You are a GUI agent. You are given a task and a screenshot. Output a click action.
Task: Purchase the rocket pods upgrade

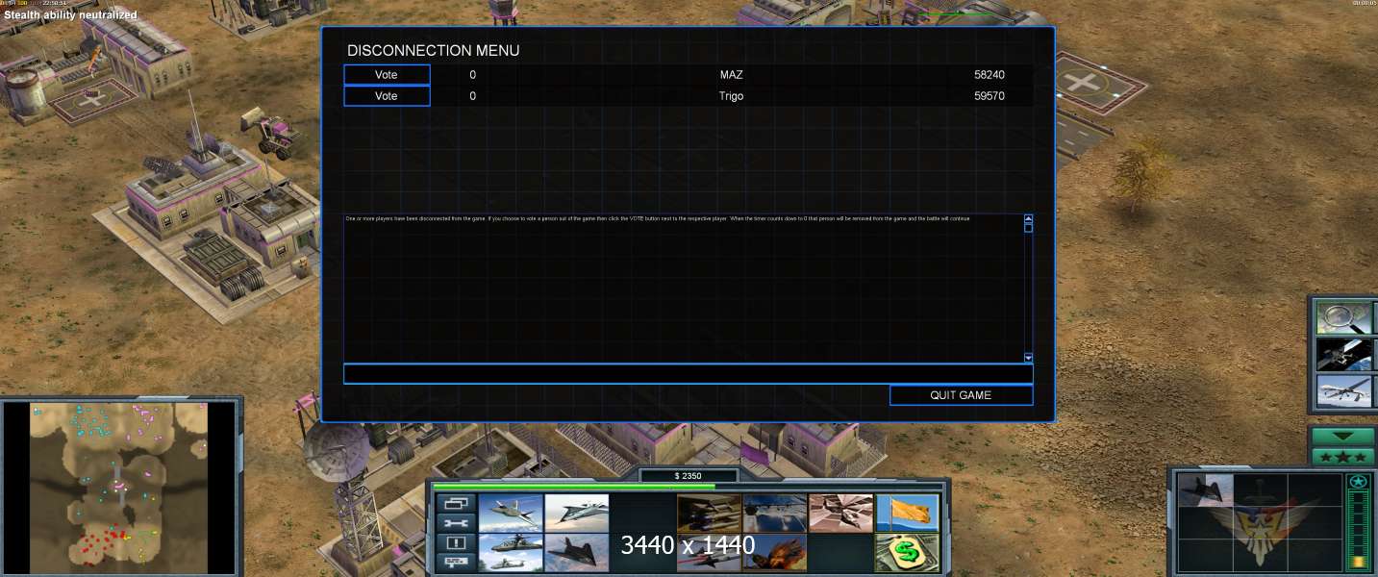point(709,514)
